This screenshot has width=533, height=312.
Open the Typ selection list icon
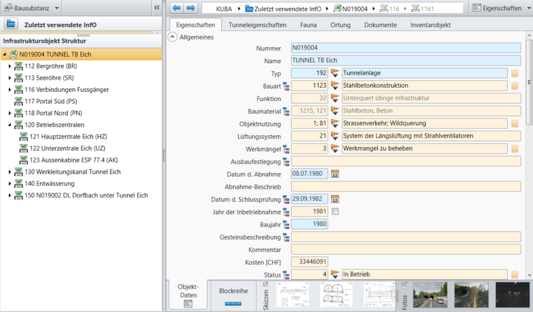point(335,73)
